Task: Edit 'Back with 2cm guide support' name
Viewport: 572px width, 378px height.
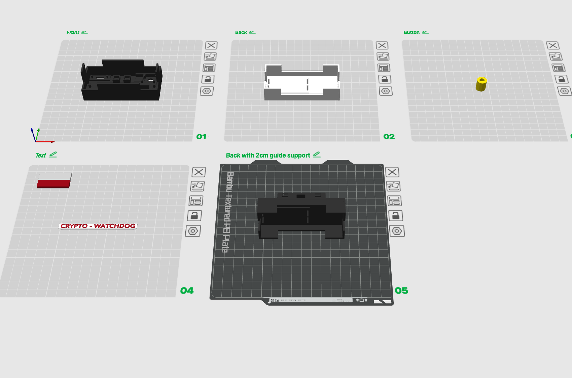Action: point(317,154)
